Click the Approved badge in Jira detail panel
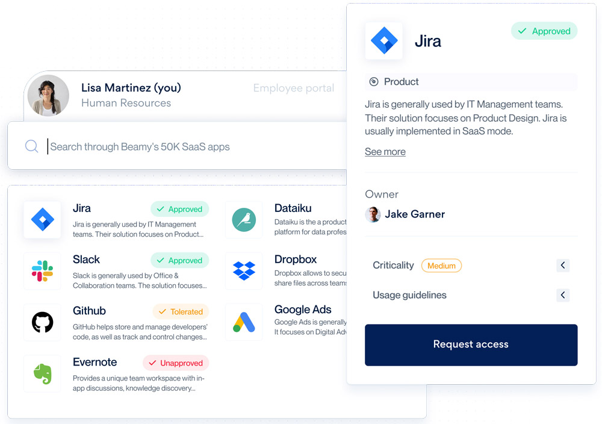The height and width of the screenshot is (424, 602). coord(544,31)
